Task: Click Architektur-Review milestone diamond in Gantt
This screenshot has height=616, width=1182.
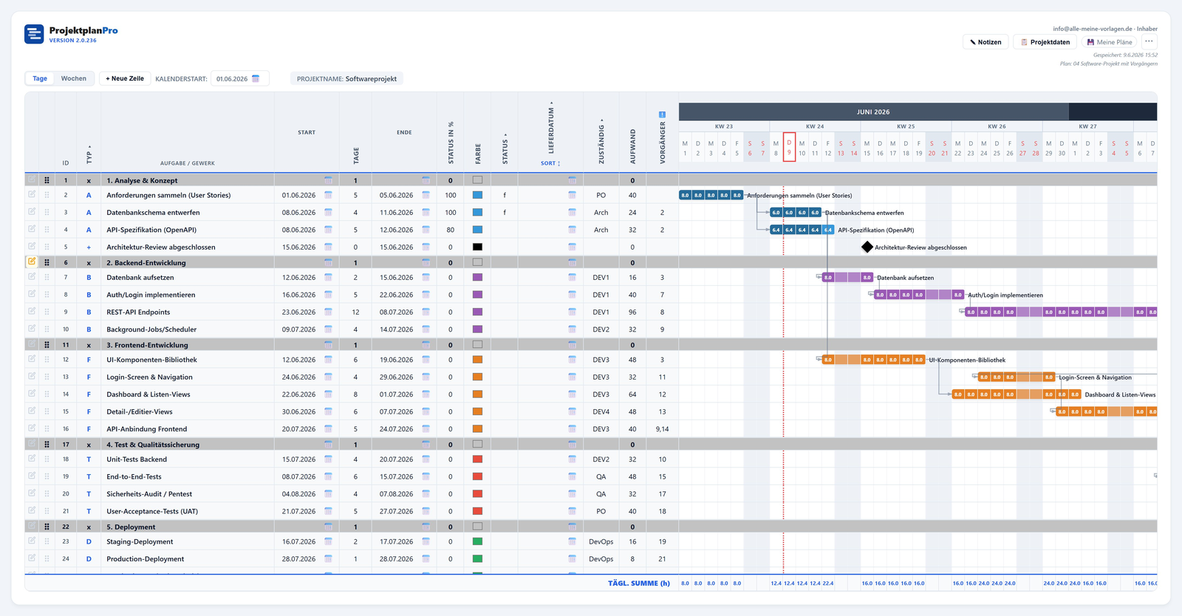Action: tap(867, 247)
